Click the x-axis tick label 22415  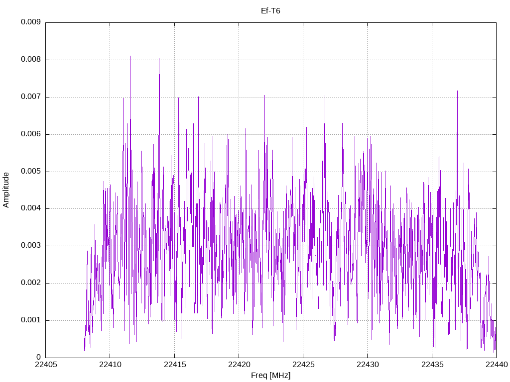click(175, 365)
